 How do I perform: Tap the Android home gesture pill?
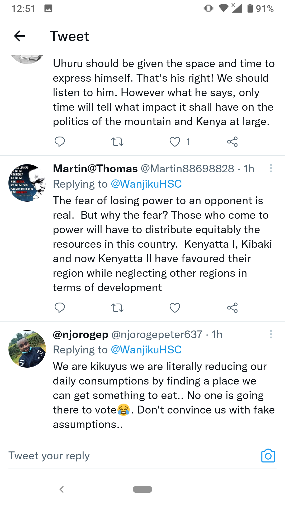[142, 489]
